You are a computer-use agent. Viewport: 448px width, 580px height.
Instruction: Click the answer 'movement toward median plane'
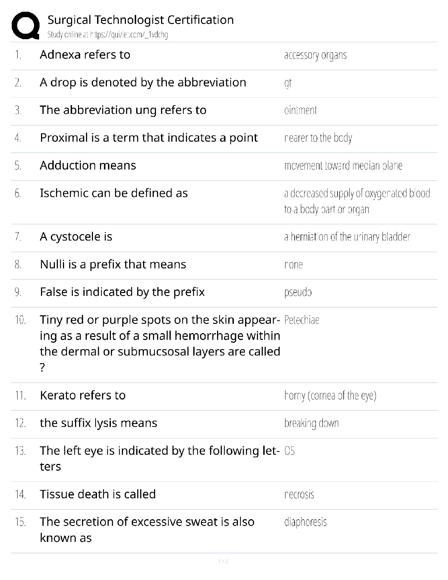coord(343,166)
